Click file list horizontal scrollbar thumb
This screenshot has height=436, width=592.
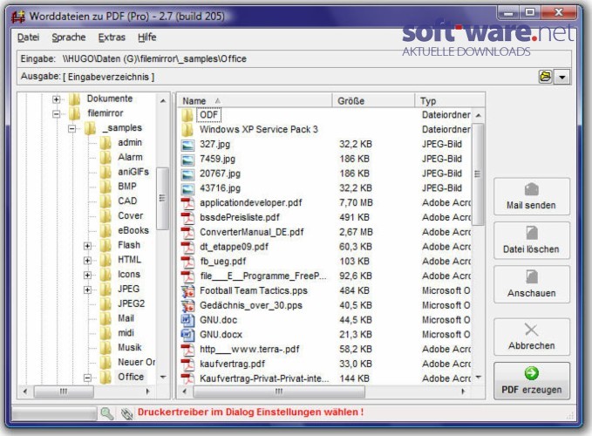[279, 392]
